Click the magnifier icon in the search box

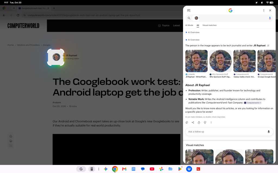pyautogui.click(x=189, y=18)
